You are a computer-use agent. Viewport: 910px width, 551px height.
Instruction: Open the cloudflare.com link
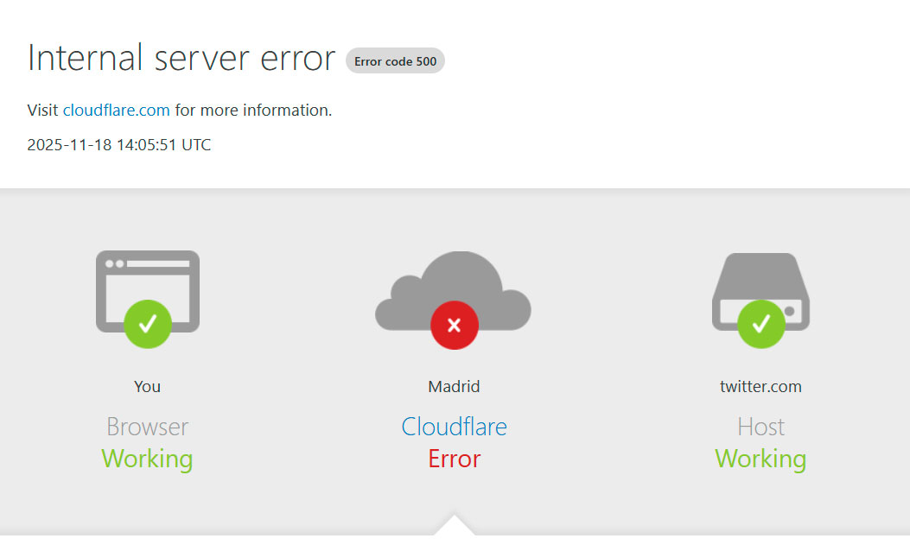(116, 111)
